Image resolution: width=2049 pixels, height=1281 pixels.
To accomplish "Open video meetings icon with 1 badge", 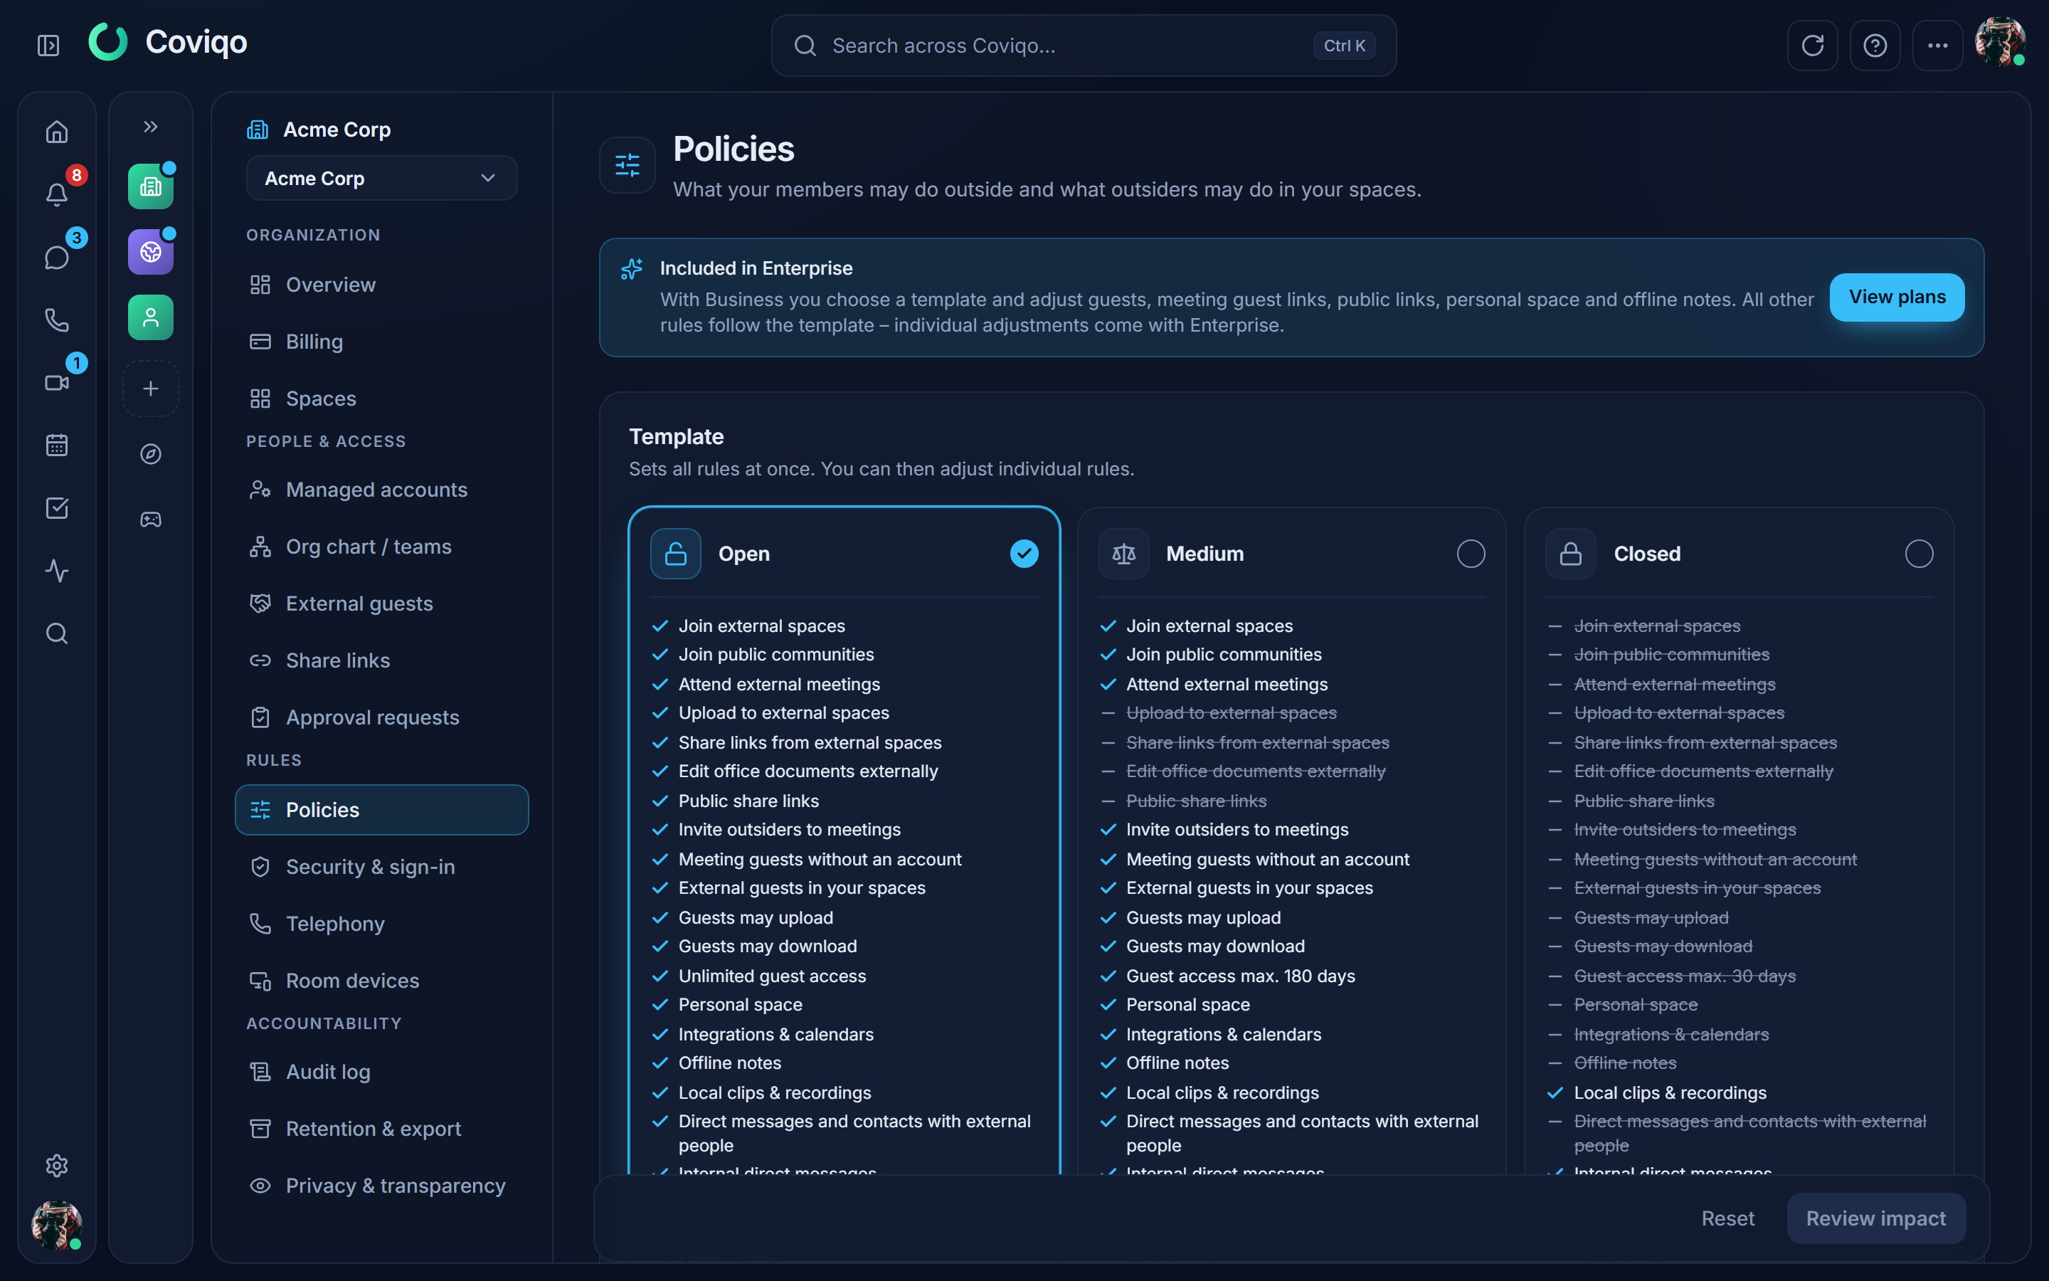I will pos(57,383).
